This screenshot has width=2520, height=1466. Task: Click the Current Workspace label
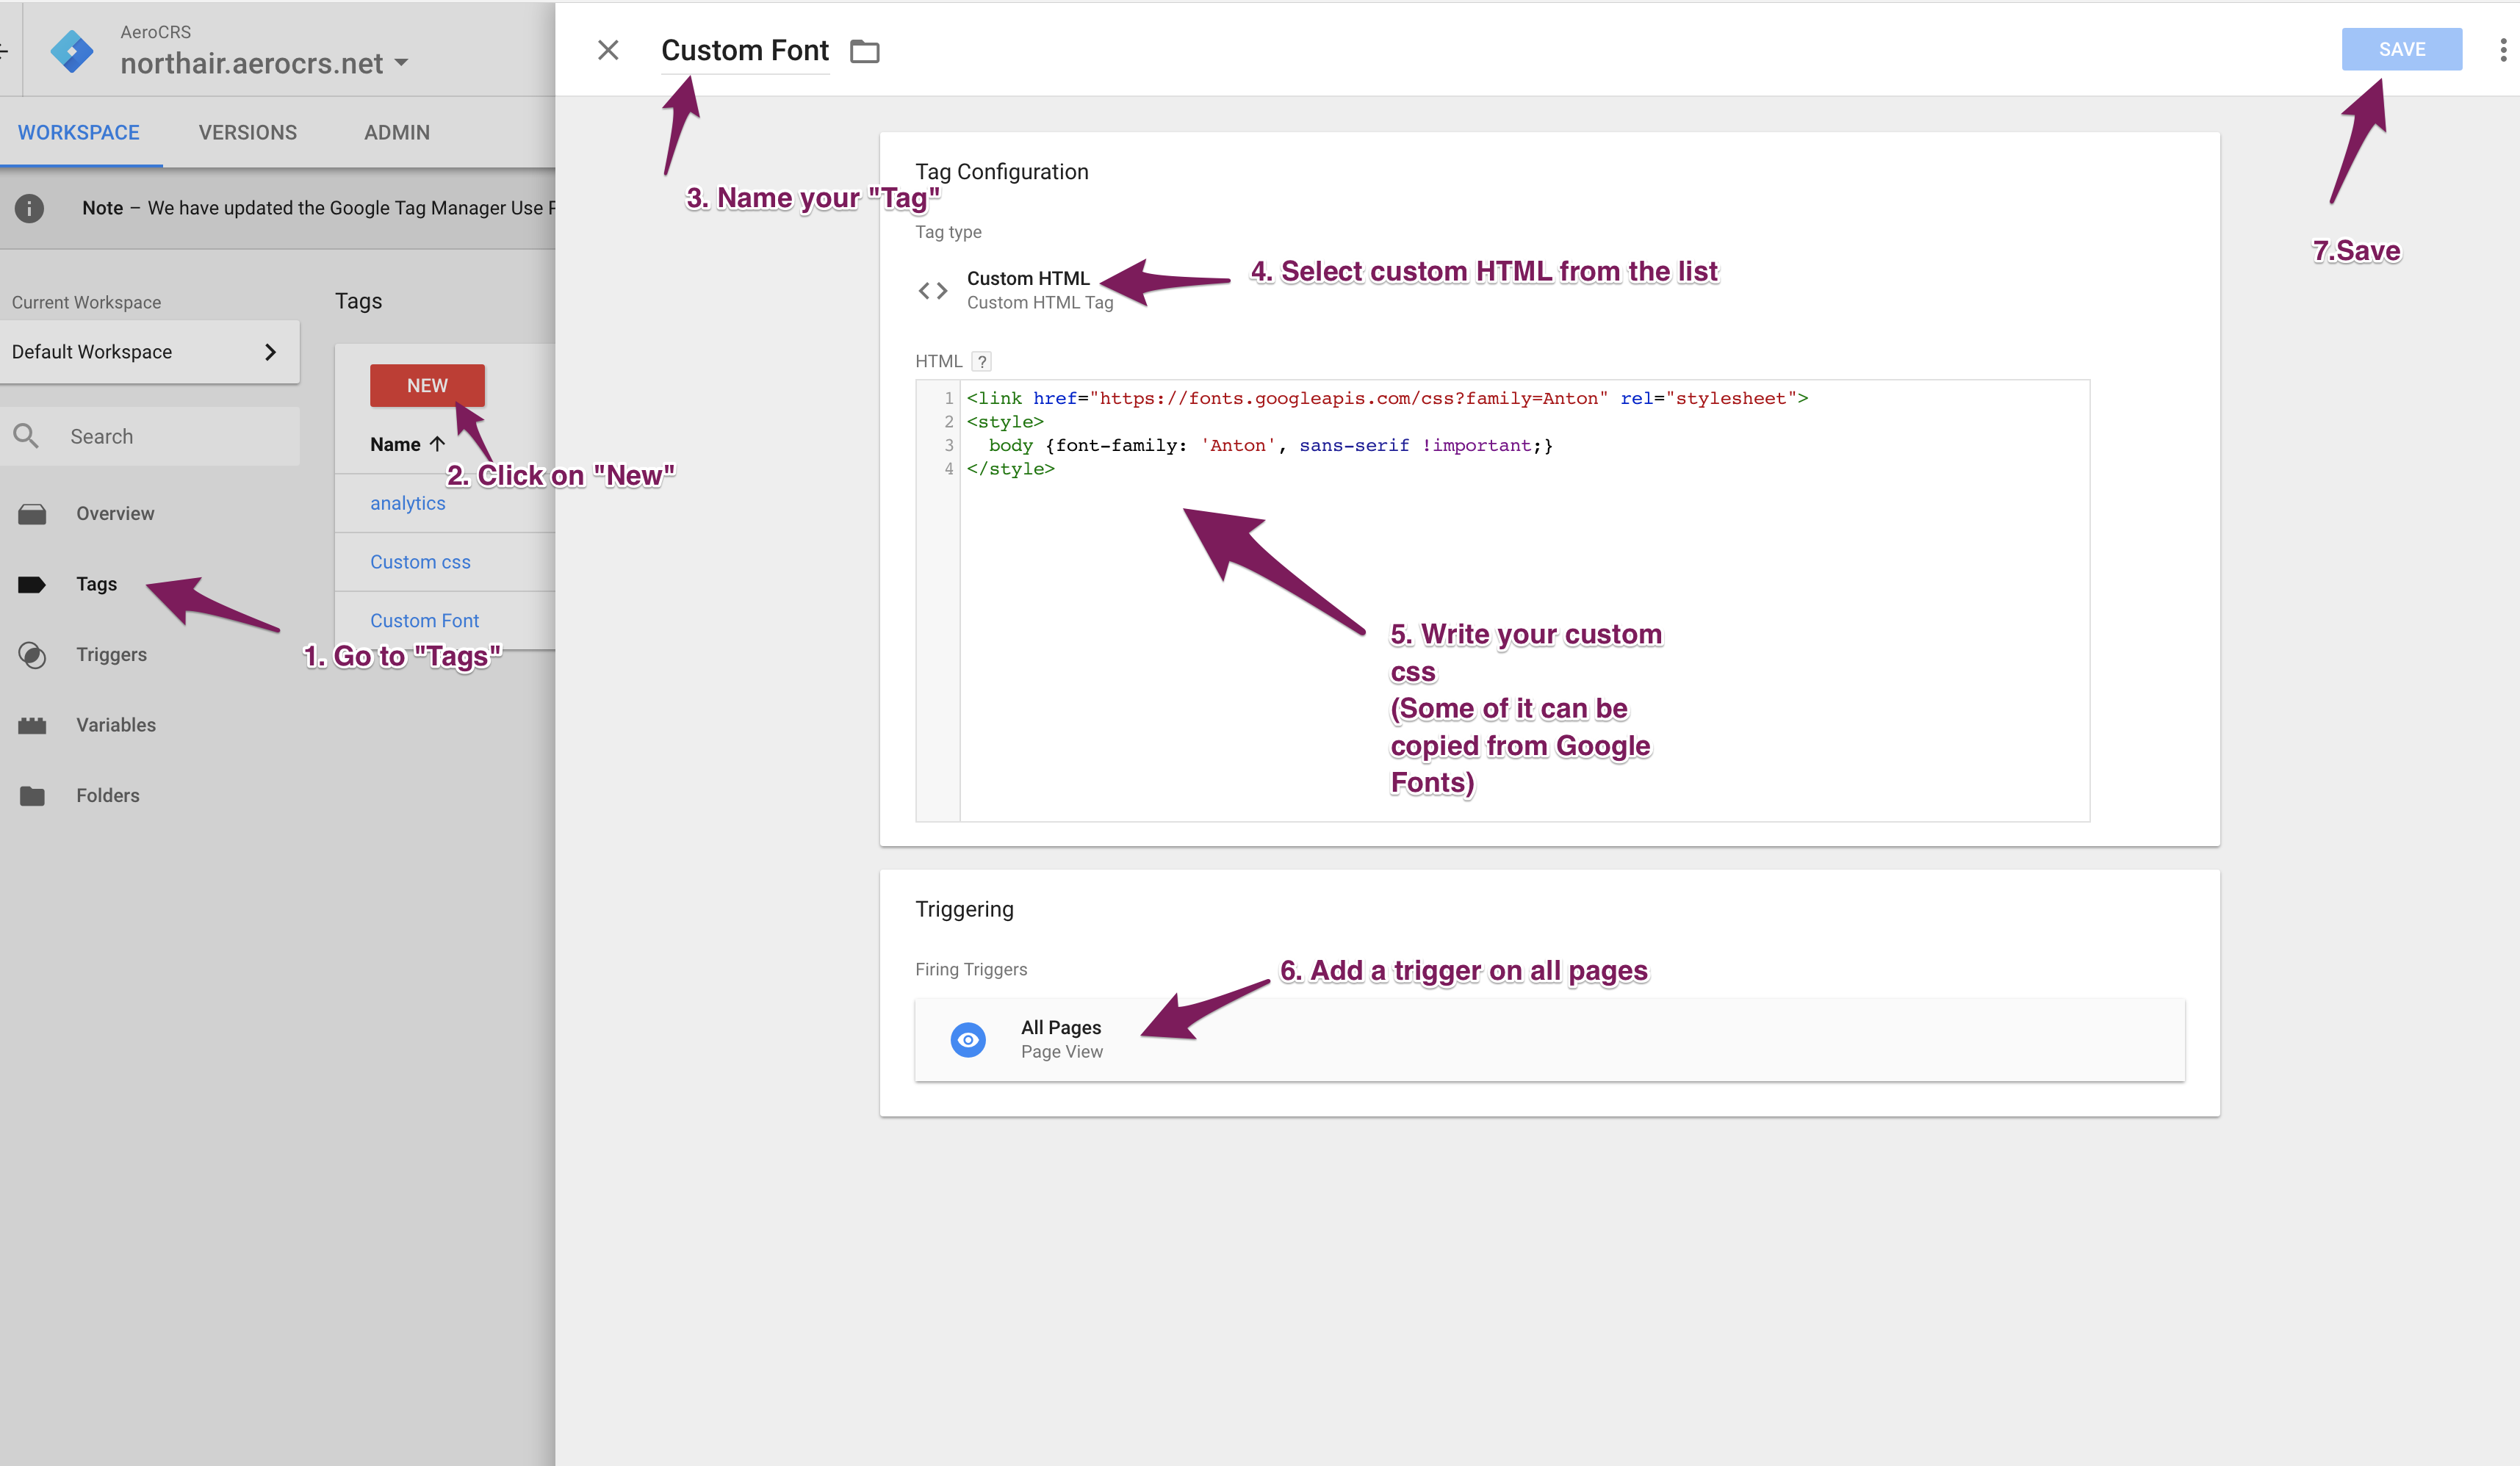tap(86, 302)
